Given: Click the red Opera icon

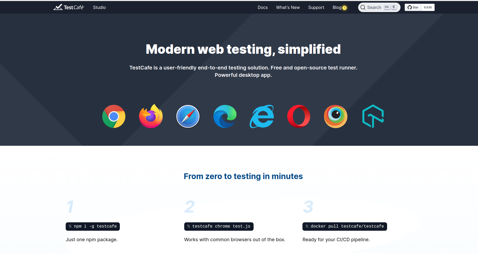Looking at the screenshot, I should pyautogui.click(x=299, y=116).
